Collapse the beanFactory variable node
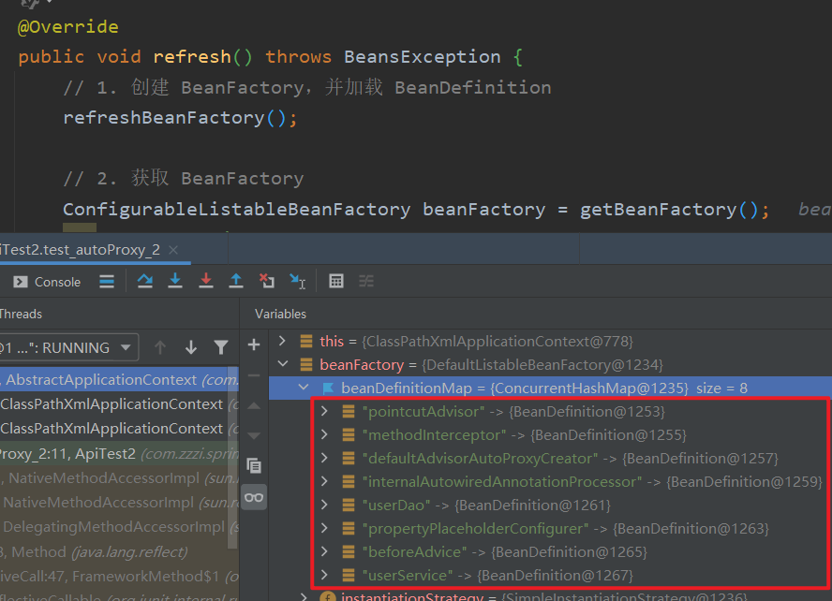The width and height of the screenshot is (832, 601). [x=285, y=365]
